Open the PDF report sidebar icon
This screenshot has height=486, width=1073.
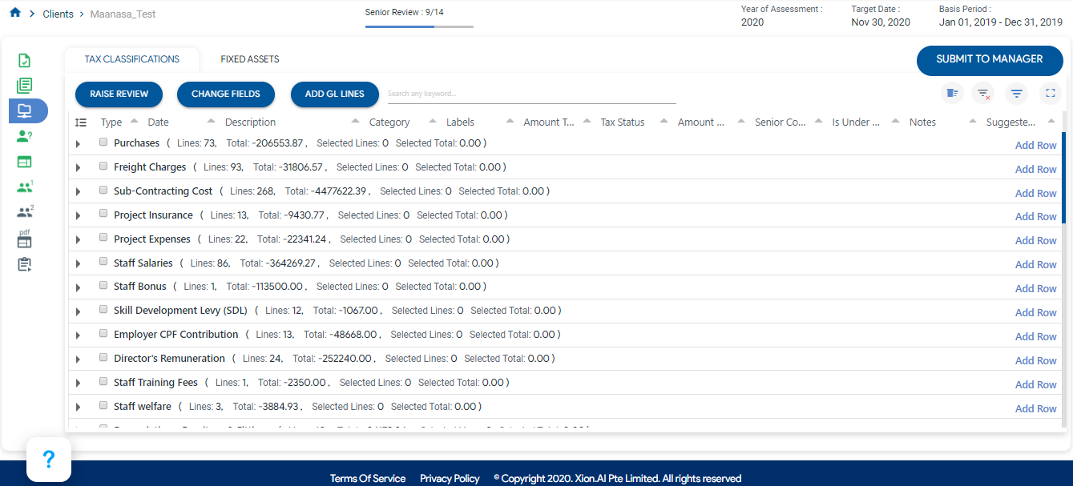(25, 239)
